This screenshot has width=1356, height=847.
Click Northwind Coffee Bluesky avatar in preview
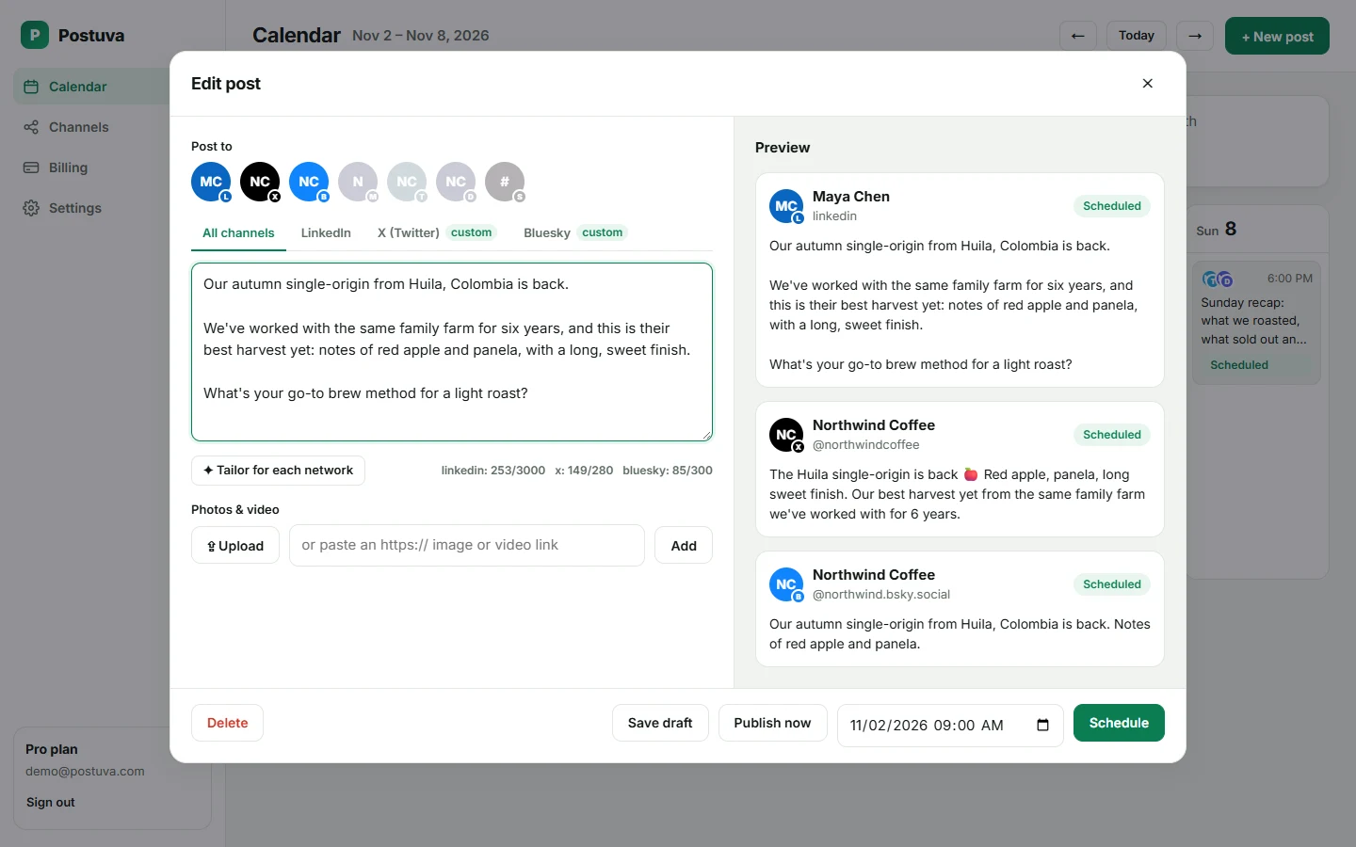pos(786,584)
